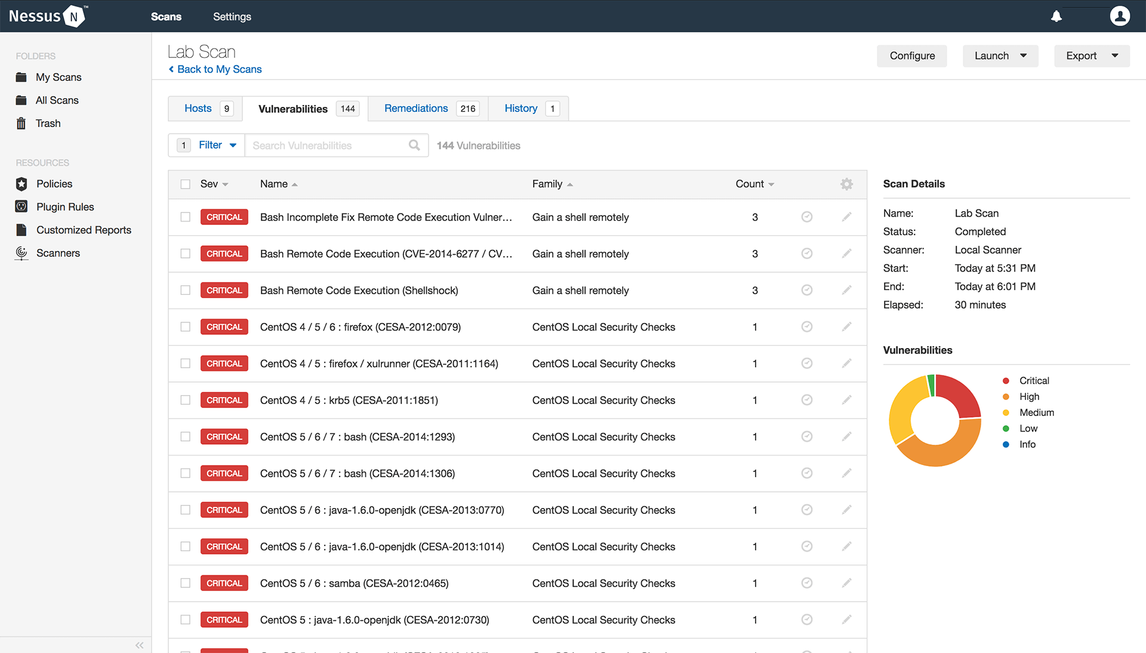
Task: Click the Configure button
Action: [912, 55]
